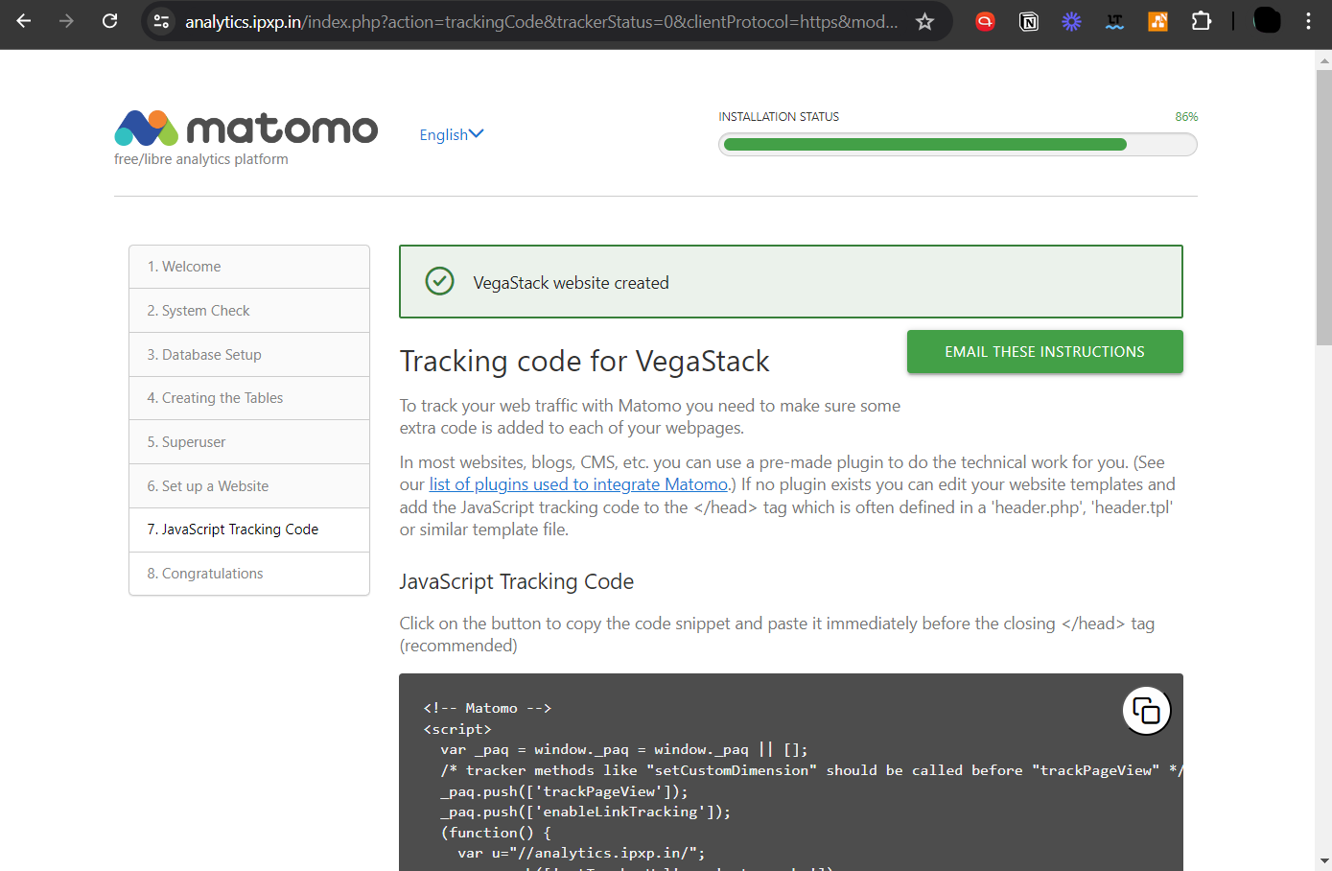The height and width of the screenshot is (871, 1332).
Task: Click the 'JavaScript Tracking Code' section heading
Action: pos(517,582)
